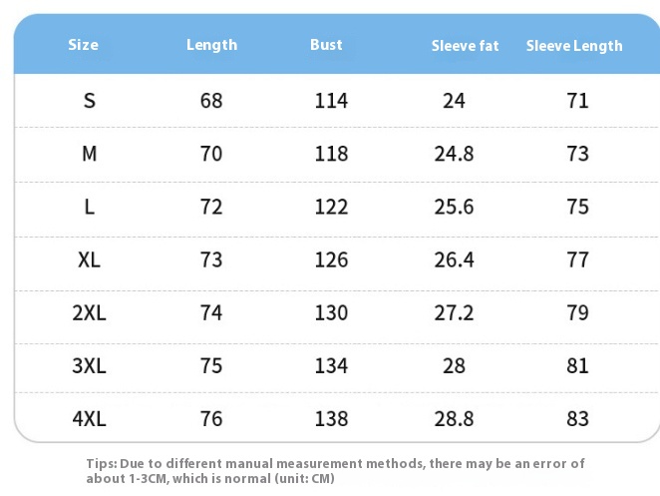The width and height of the screenshot is (660, 496).
Task: Click sleeve fat value 27.2
Action: coord(454,312)
